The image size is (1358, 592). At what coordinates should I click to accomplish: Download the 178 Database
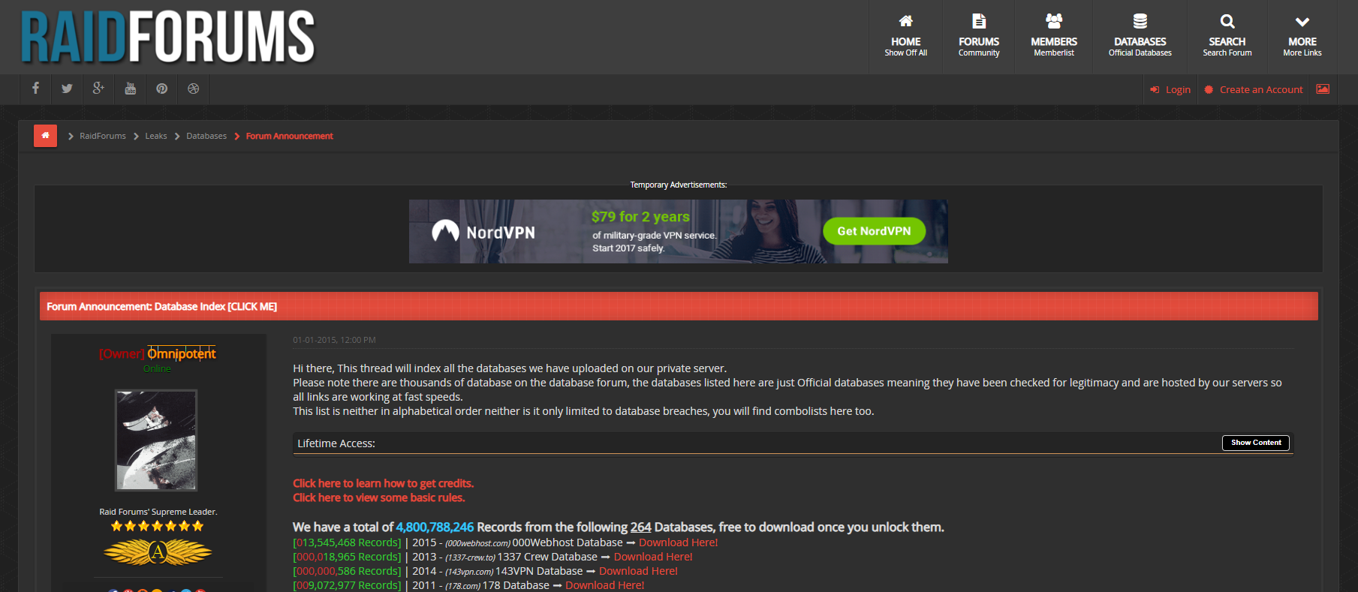pos(604,585)
